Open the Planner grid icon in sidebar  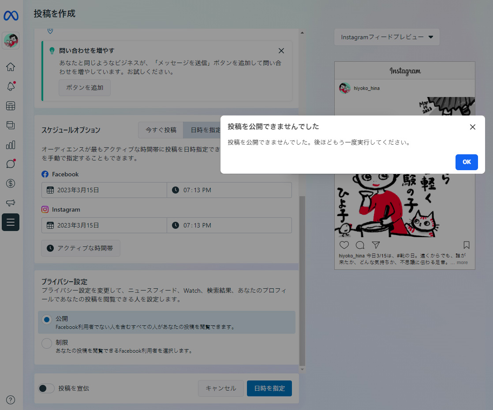[11, 106]
